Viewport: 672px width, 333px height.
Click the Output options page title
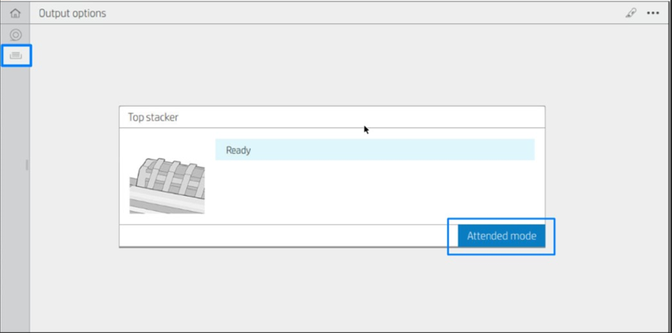point(72,13)
